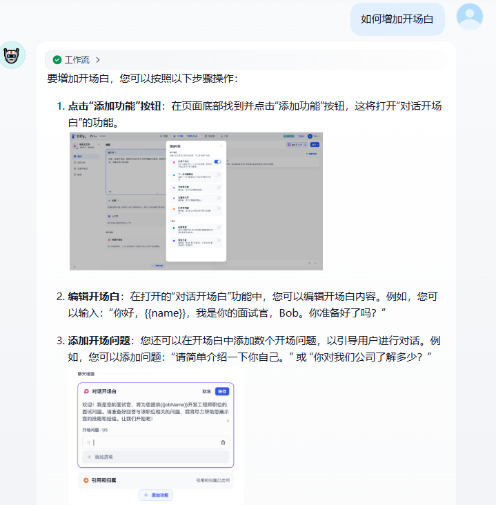Click the intro sentence 要增加开场白，您可以按照以下步骤操作
This screenshot has width=496, height=505.
pos(142,78)
